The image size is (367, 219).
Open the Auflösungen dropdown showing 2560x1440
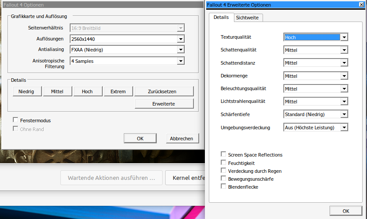[x=127, y=39]
